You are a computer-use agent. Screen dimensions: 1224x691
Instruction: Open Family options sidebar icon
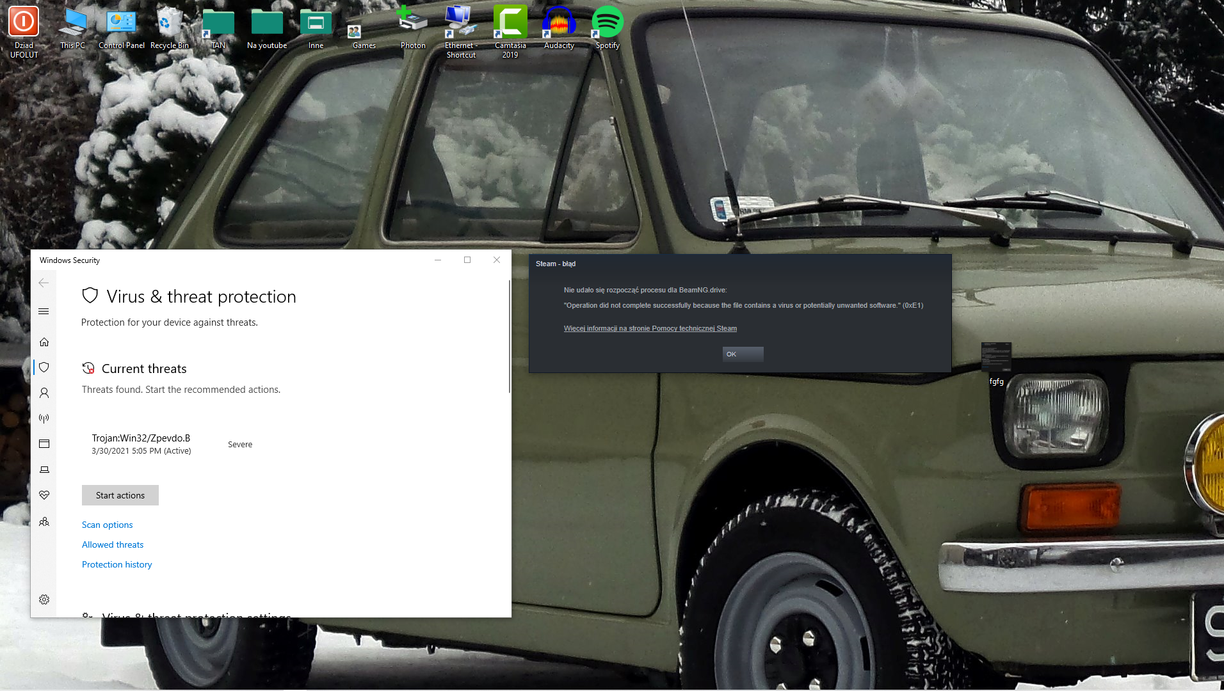point(44,521)
